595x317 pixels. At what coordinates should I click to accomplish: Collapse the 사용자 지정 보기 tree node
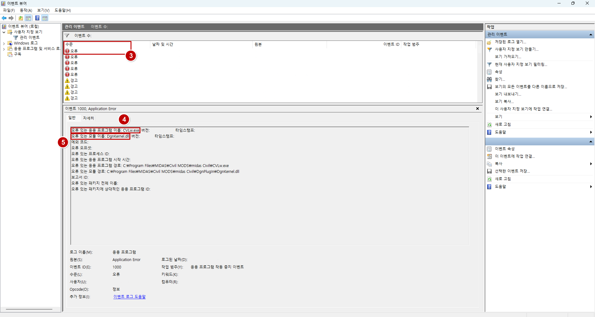click(x=4, y=32)
